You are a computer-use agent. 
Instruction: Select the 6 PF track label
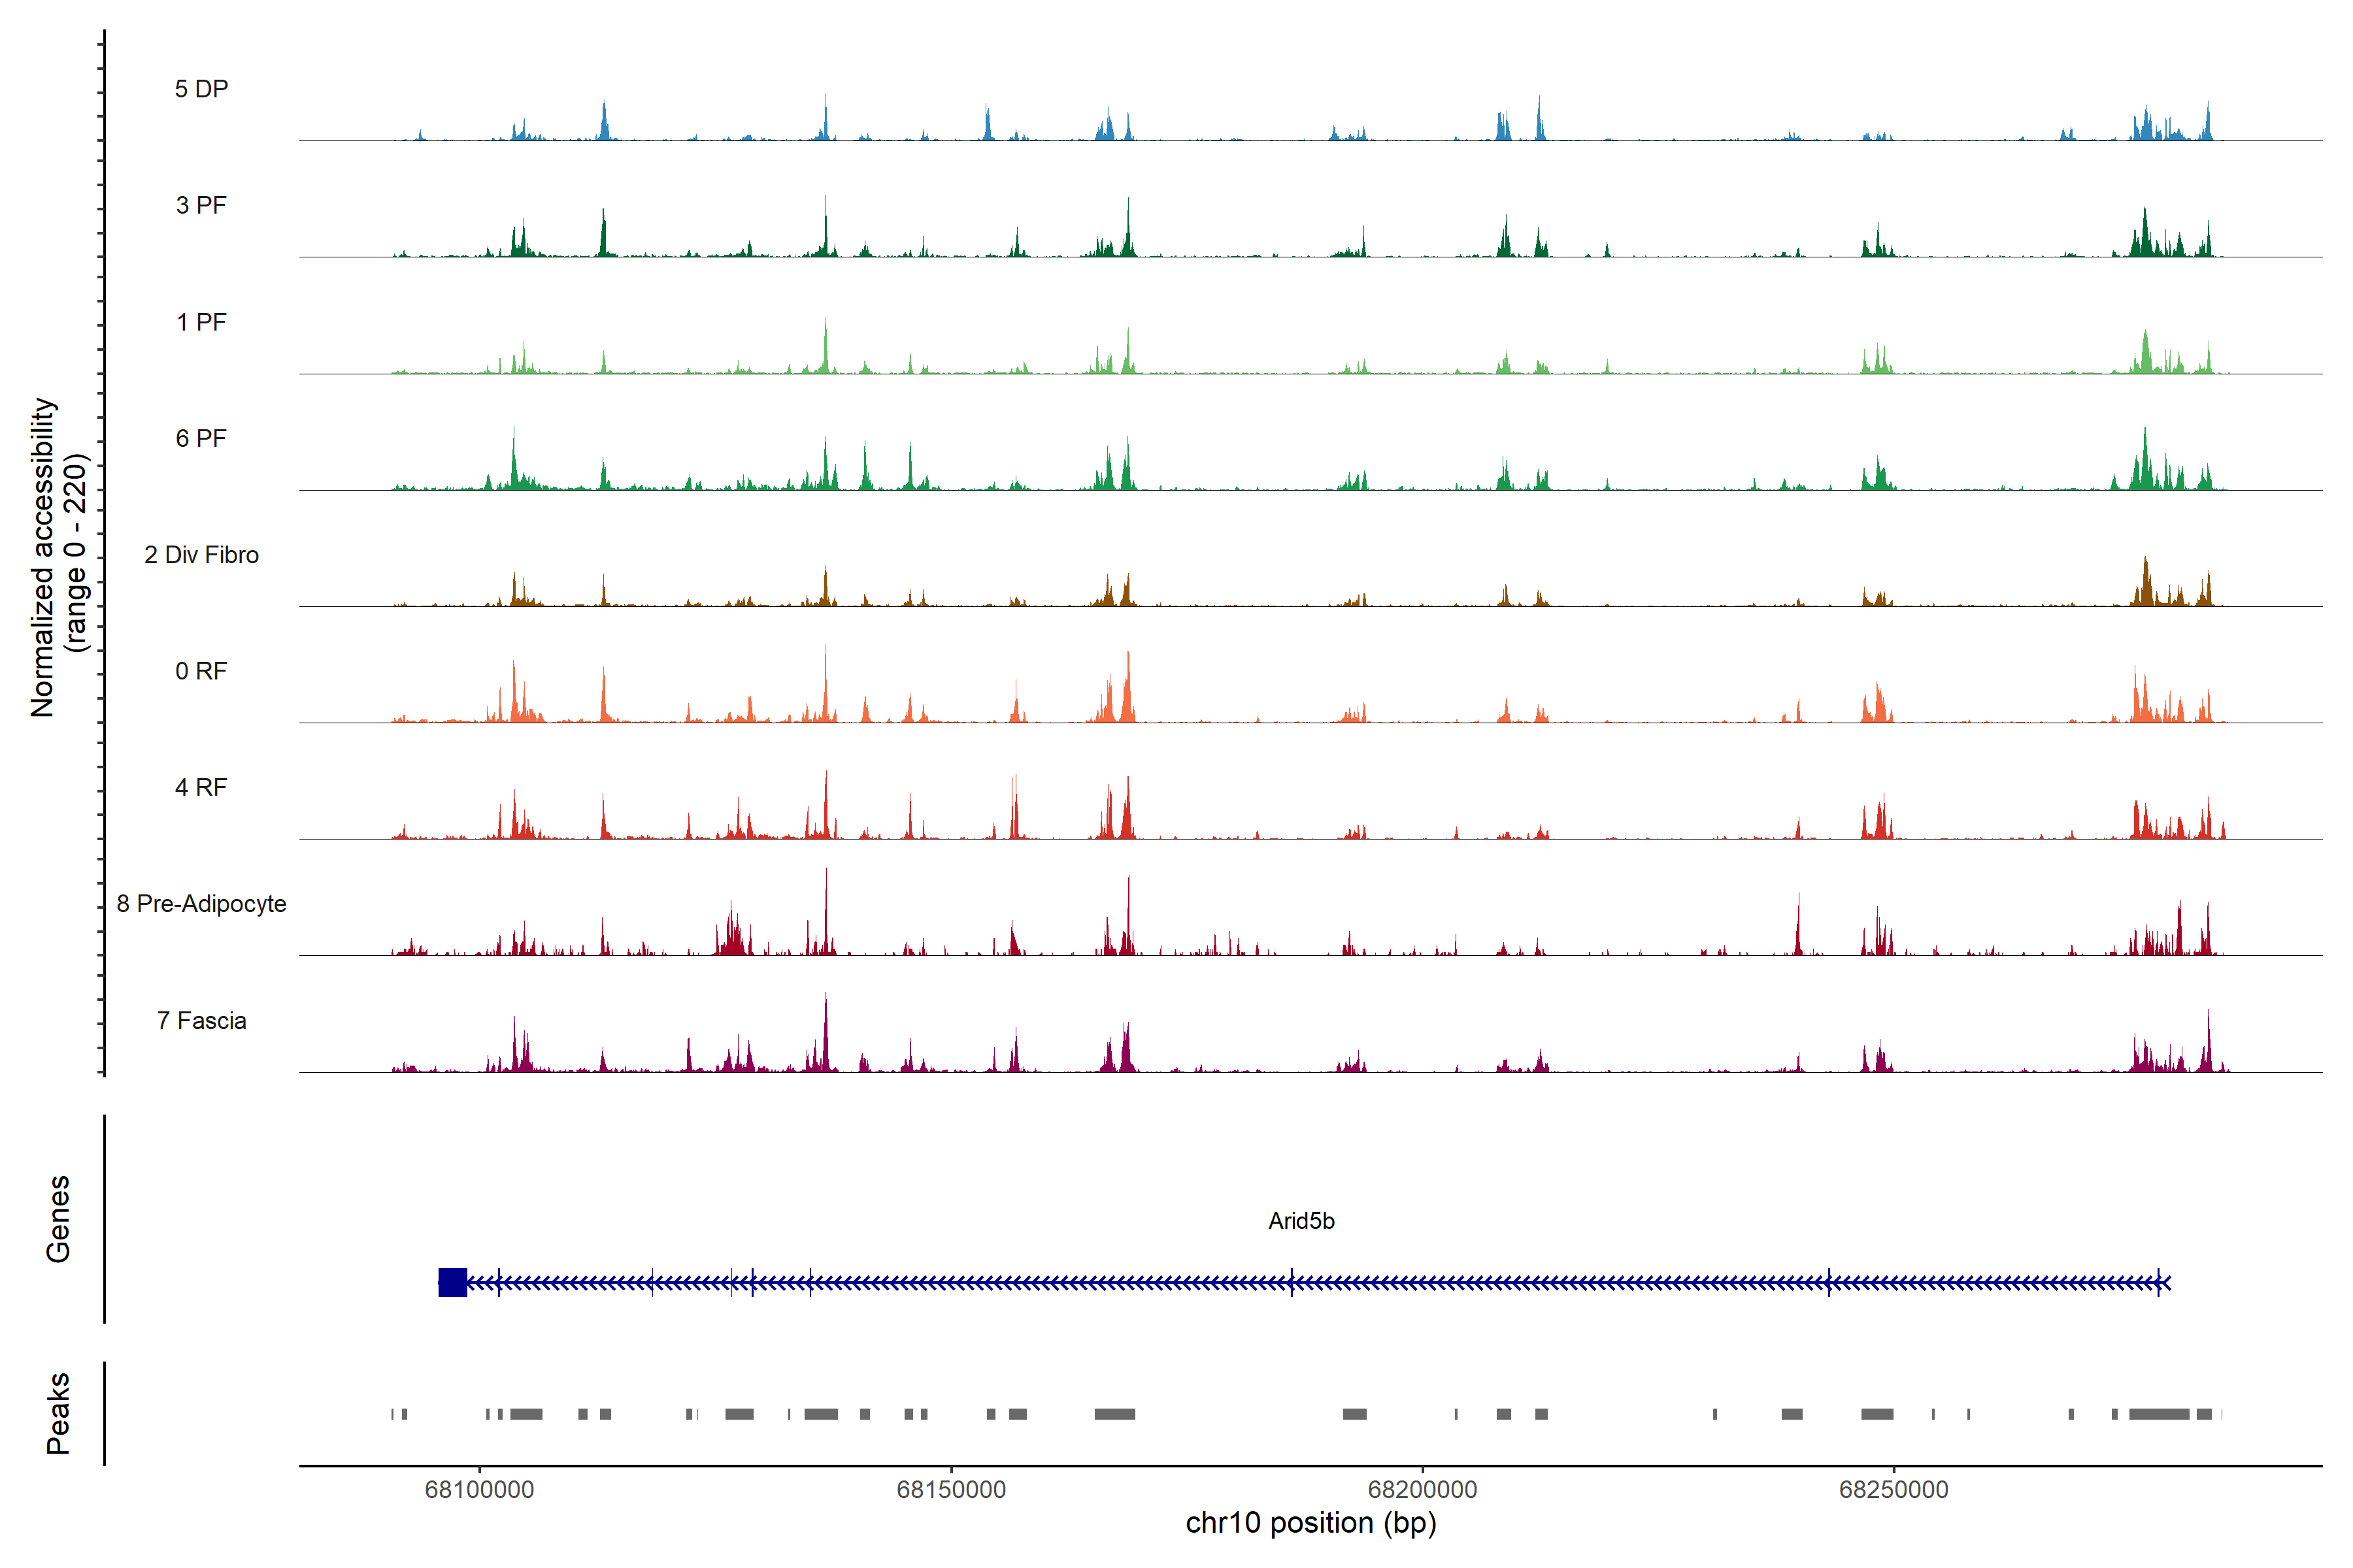tap(201, 438)
